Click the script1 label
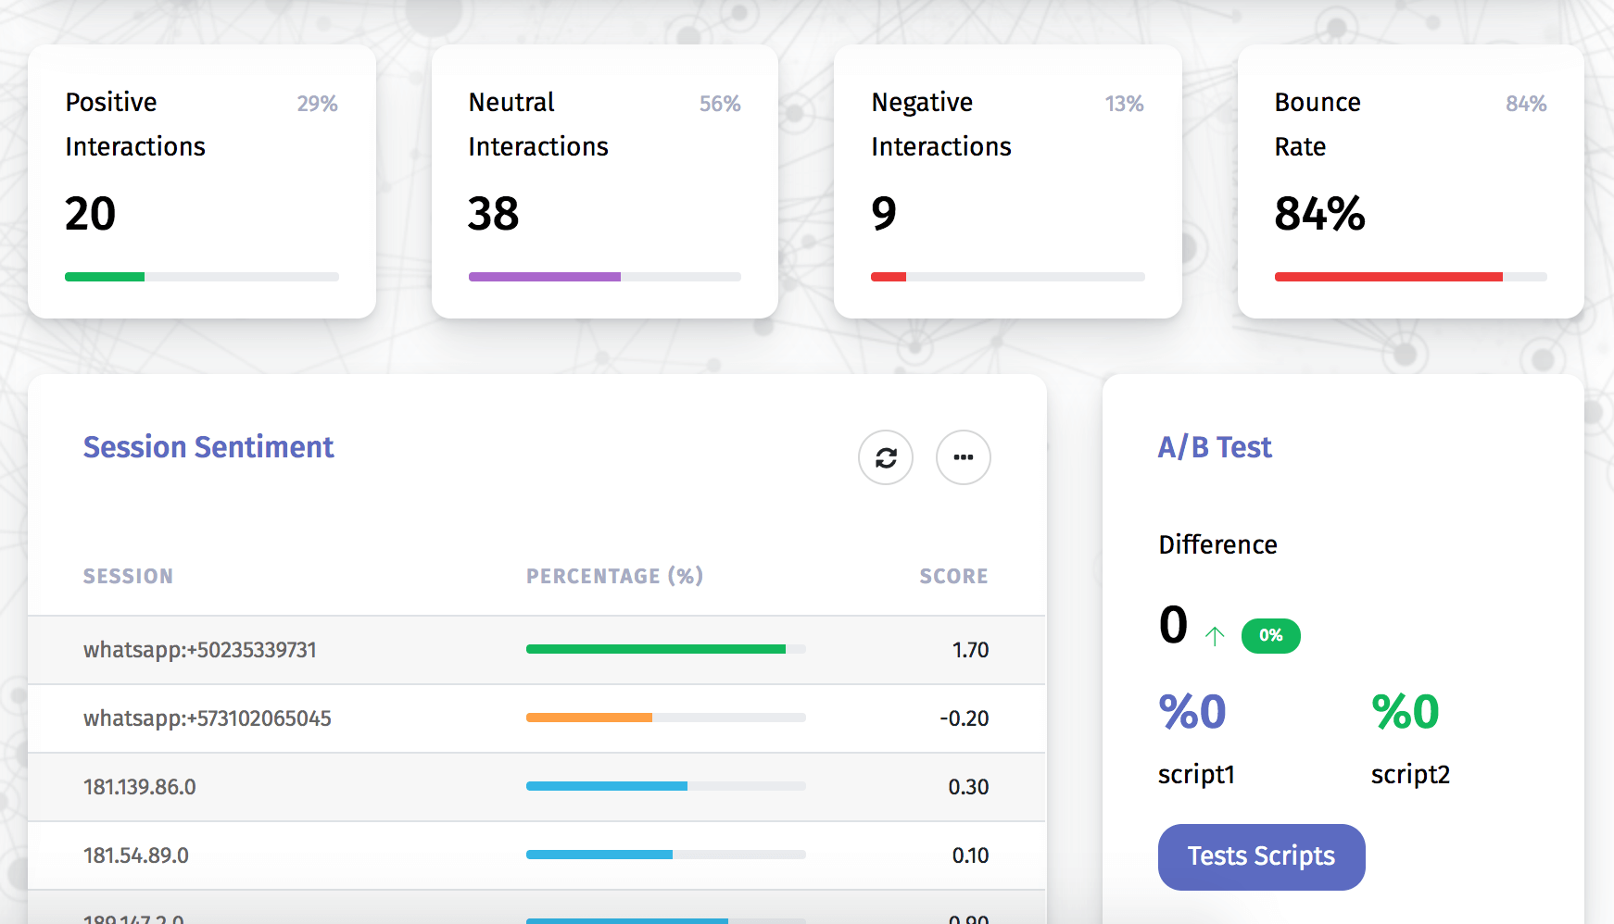Image resolution: width=1614 pixels, height=924 pixels. (x=1196, y=774)
